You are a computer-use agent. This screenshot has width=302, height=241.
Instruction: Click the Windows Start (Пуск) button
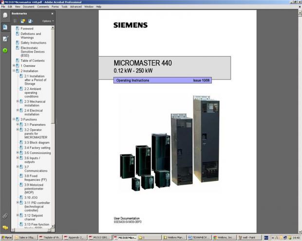pyautogui.click(x=6, y=238)
